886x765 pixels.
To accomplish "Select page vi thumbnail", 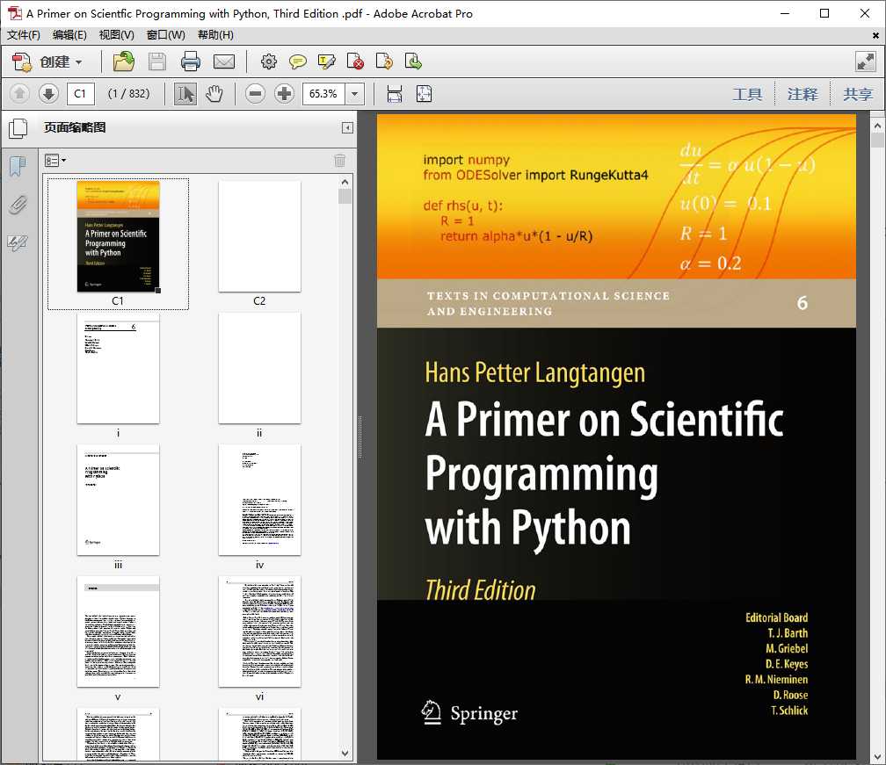I will (259, 631).
